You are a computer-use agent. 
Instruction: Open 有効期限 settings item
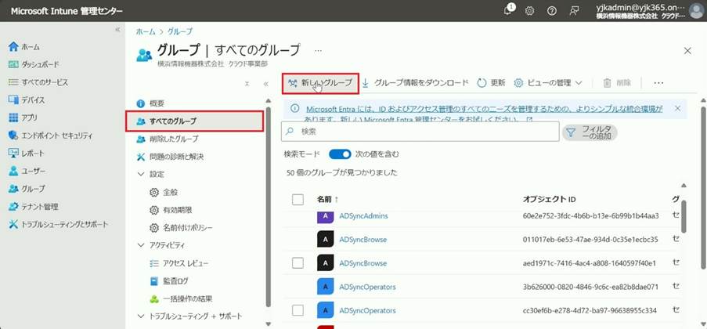coord(171,210)
